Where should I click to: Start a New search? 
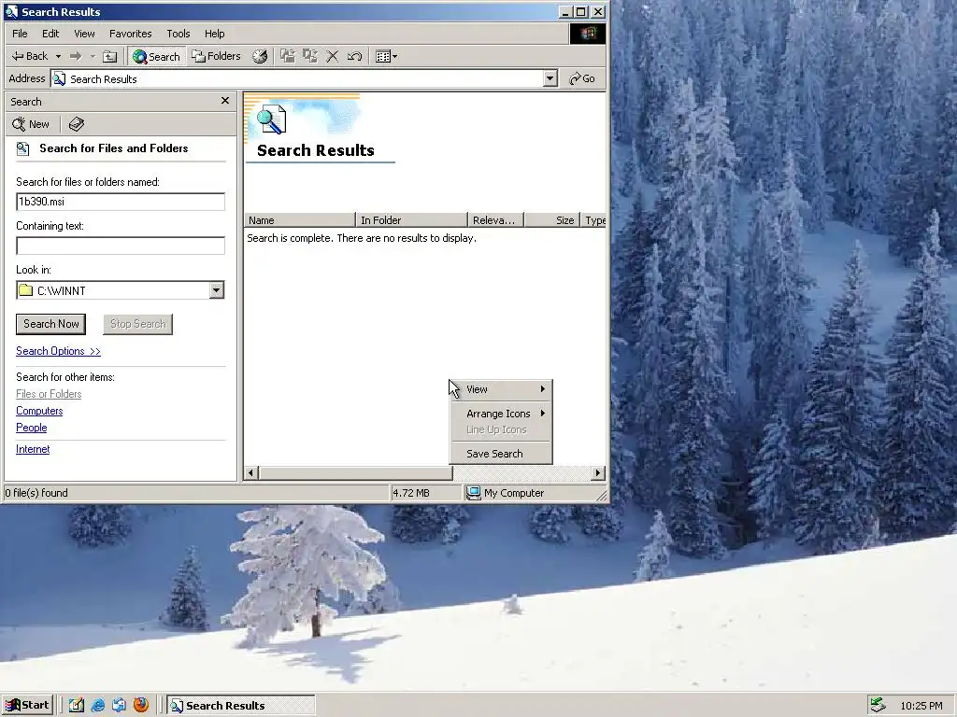tap(31, 124)
